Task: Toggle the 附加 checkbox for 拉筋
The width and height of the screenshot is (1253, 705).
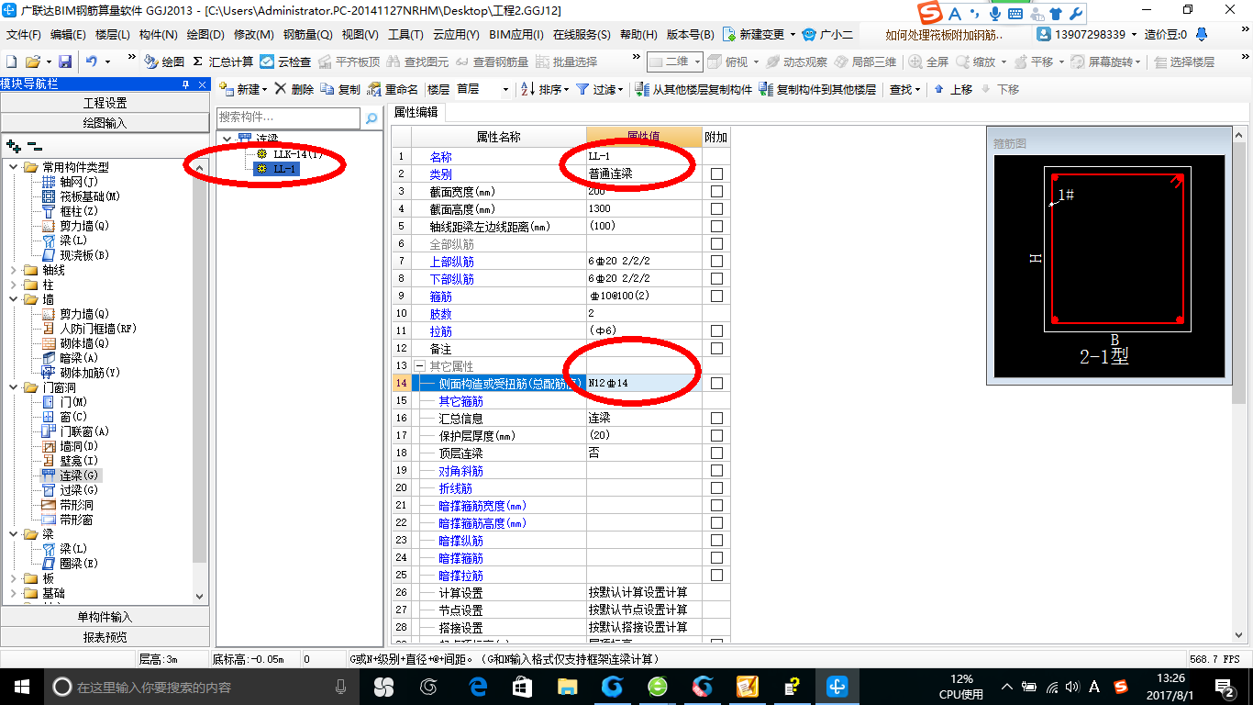Action: (716, 331)
